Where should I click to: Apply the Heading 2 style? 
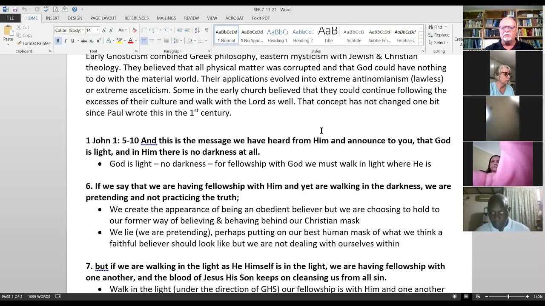pos(303,35)
